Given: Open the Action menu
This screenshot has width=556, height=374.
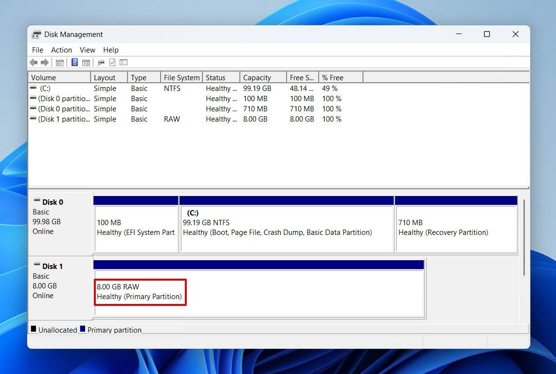Looking at the screenshot, I should pos(61,50).
